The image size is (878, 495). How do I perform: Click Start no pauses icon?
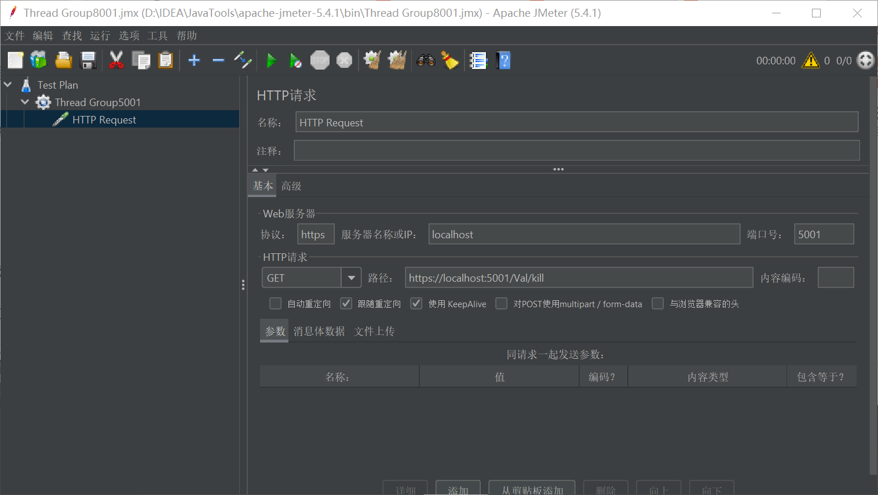pos(295,60)
